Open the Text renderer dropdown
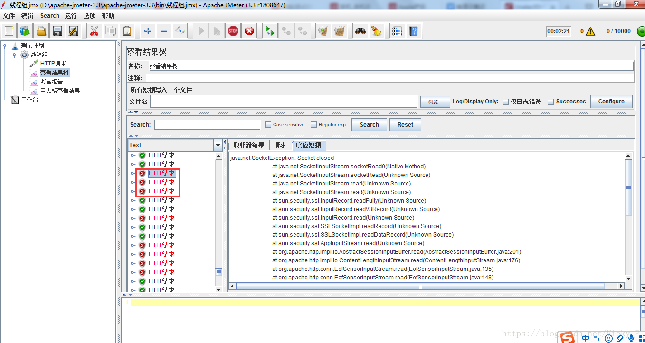This screenshot has height=343, width=645. point(218,145)
